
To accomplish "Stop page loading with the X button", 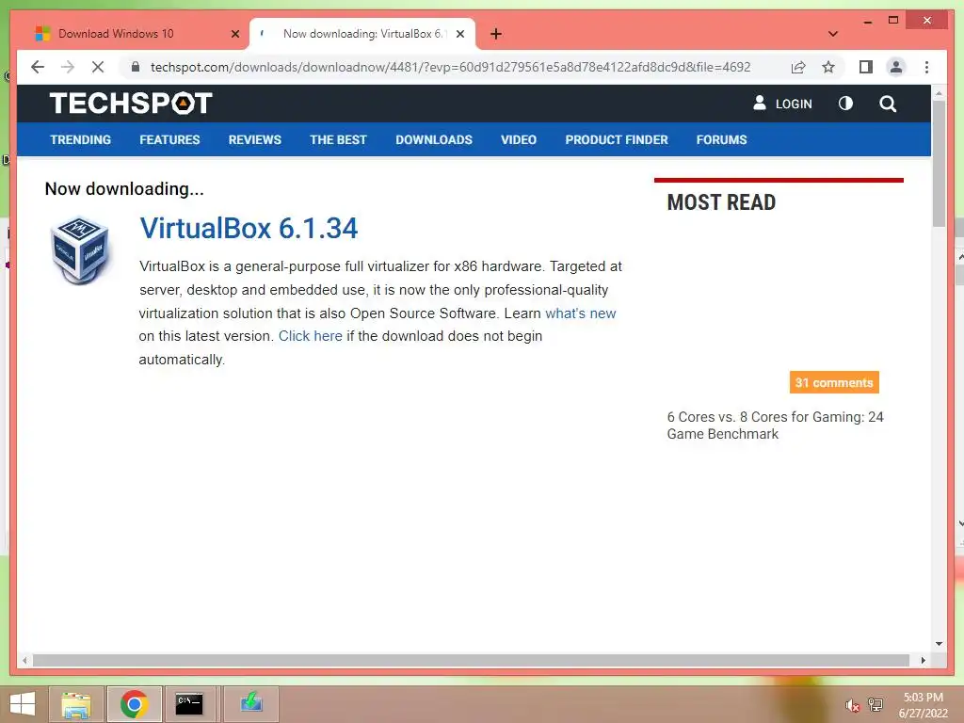I will coord(97,67).
